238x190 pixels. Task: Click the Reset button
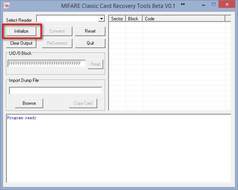click(90, 31)
